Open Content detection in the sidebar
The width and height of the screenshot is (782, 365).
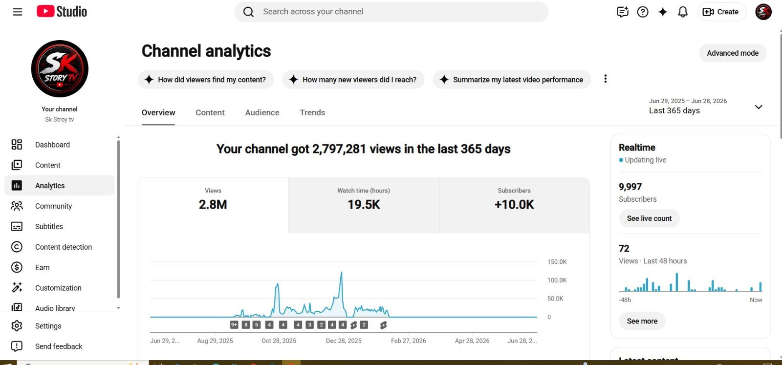point(60,247)
